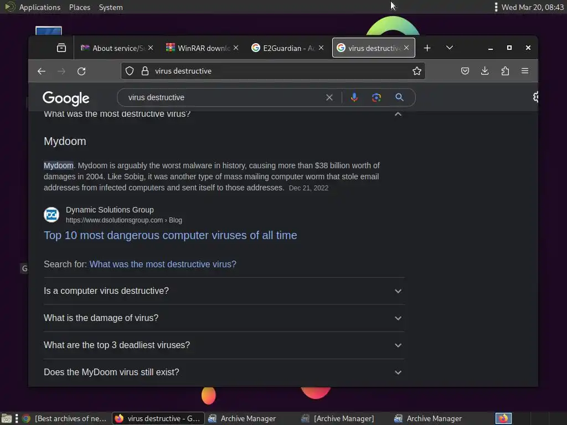Image resolution: width=567 pixels, height=425 pixels.
Task: Go to Google homepage via logo
Action: click(66, 99)
